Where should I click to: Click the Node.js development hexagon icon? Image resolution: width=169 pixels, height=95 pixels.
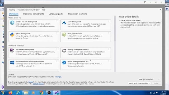point(64,35)
